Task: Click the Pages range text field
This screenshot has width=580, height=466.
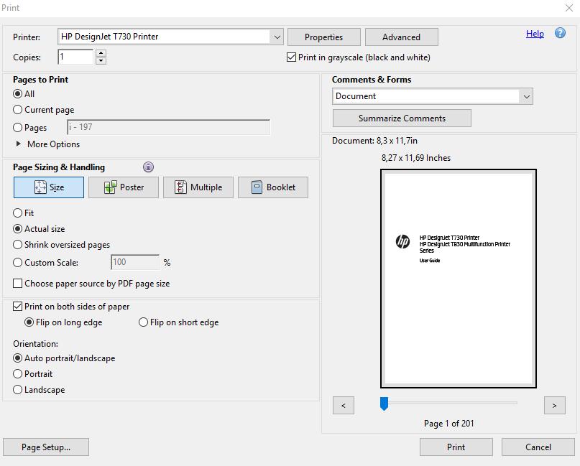Action: coord(169,127)
